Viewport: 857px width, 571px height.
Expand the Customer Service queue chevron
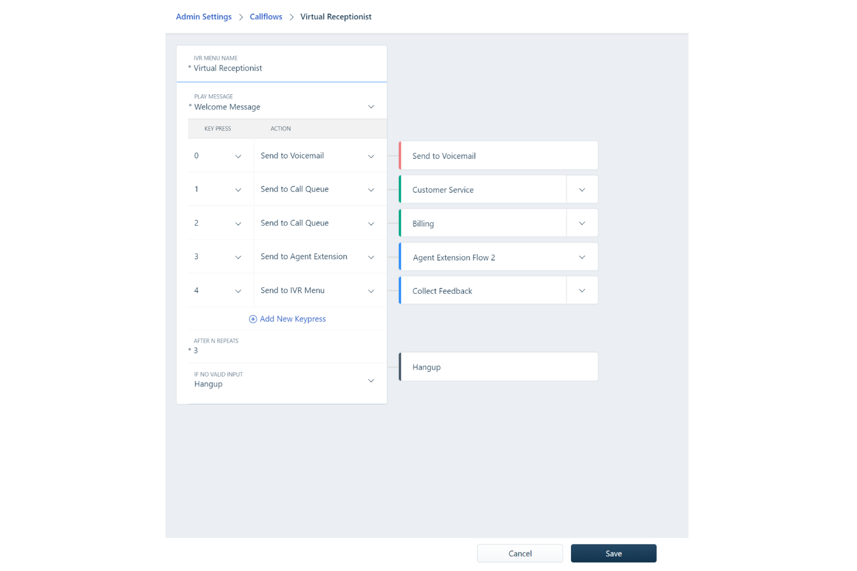(582, 190)
